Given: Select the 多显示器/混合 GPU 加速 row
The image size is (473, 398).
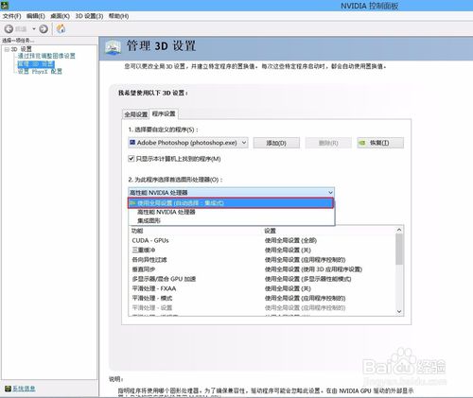Looking at the screenshot, I should click(262, 279).
